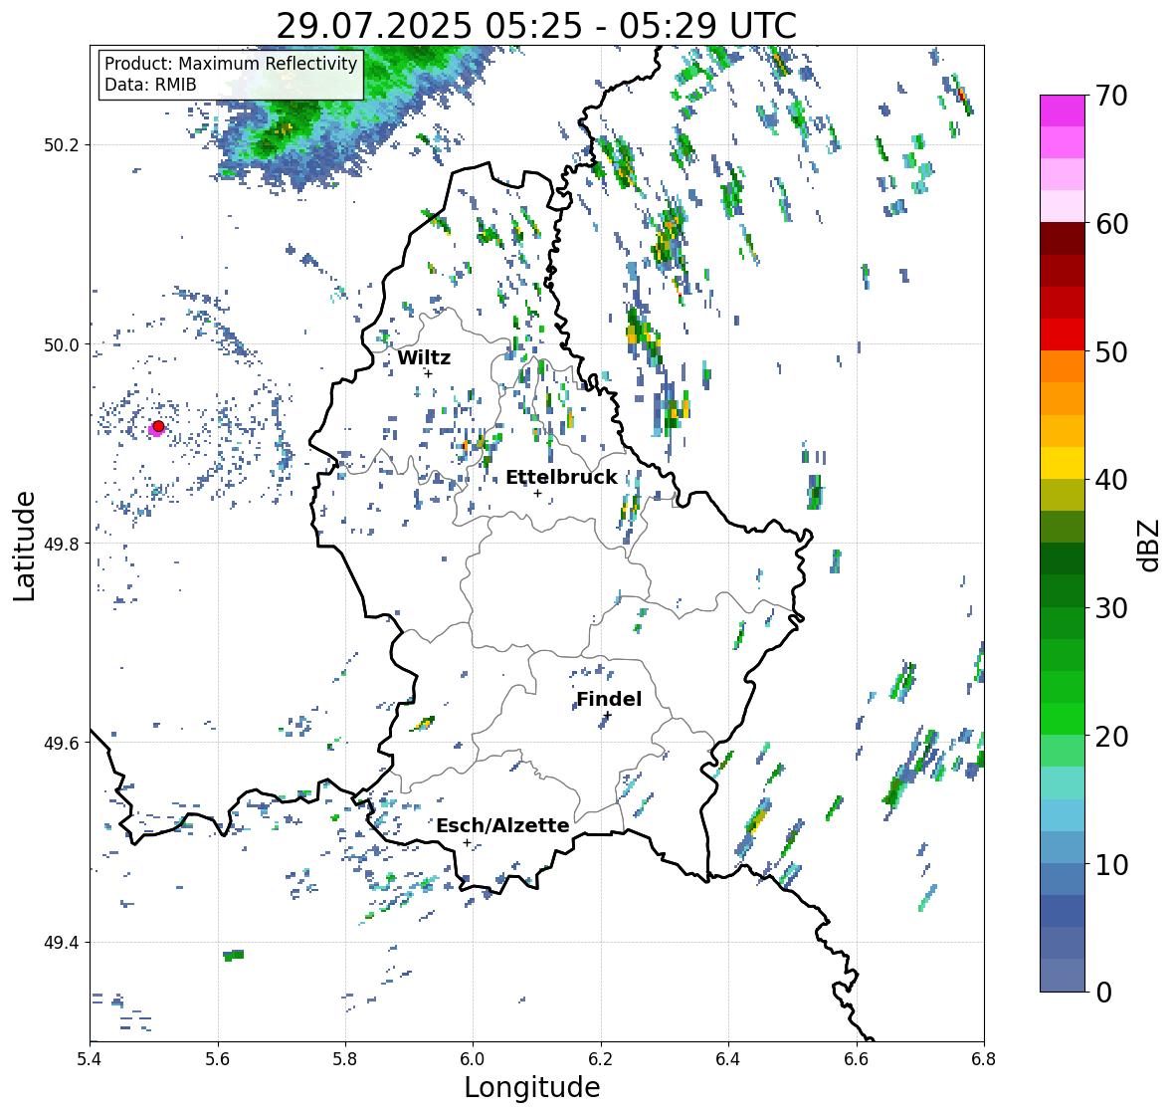Click the longitude tick label 6.8
Screen dimensions: 1173x1112
[x=984, y=1059]
